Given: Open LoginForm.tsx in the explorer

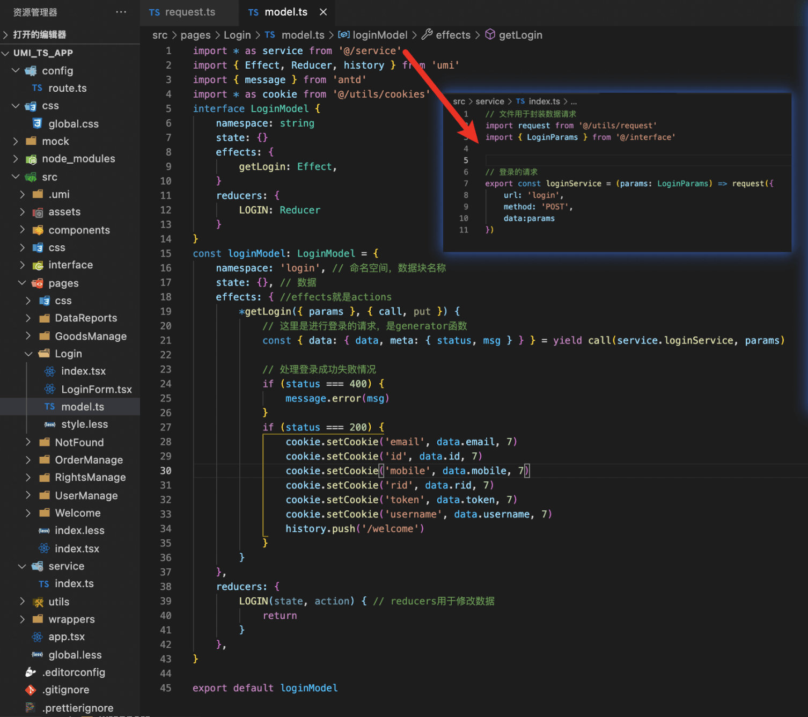Looking at the screenshot, I should tap(97, 389).
